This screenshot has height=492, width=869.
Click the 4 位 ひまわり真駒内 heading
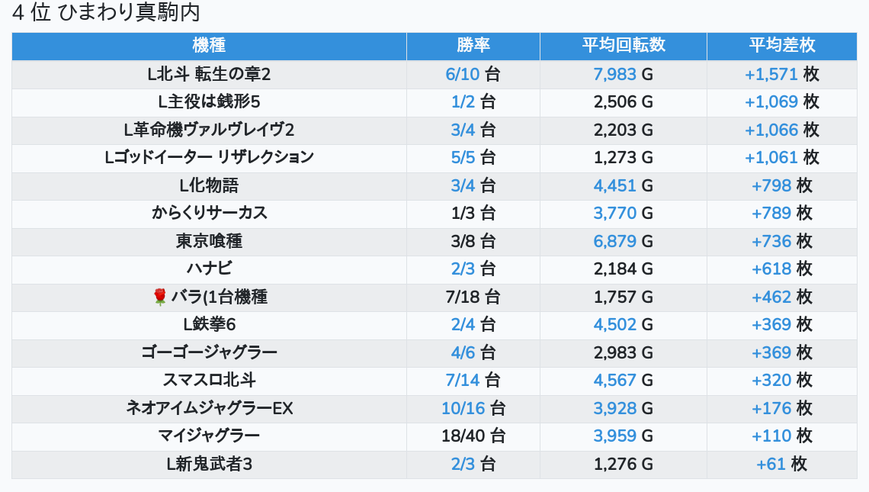click(x=106, y=13)
